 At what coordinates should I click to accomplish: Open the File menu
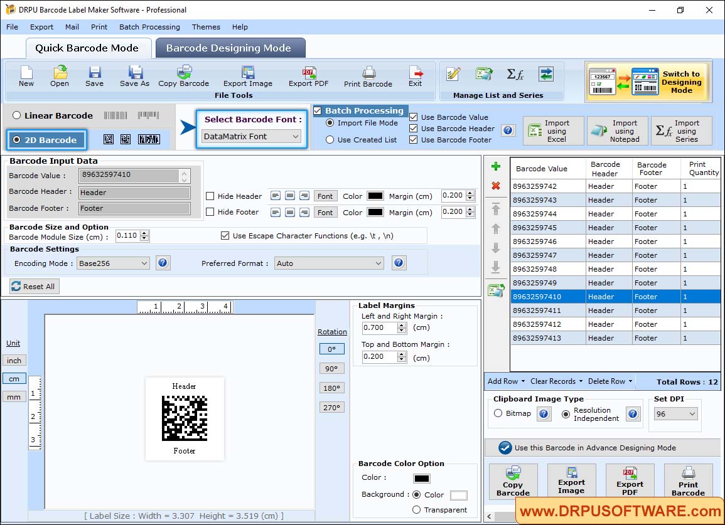click(x=13, y=27)
